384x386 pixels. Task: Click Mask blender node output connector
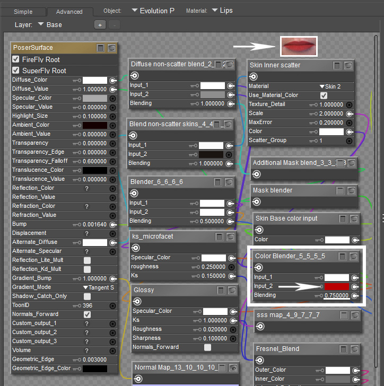pos(256,201)
